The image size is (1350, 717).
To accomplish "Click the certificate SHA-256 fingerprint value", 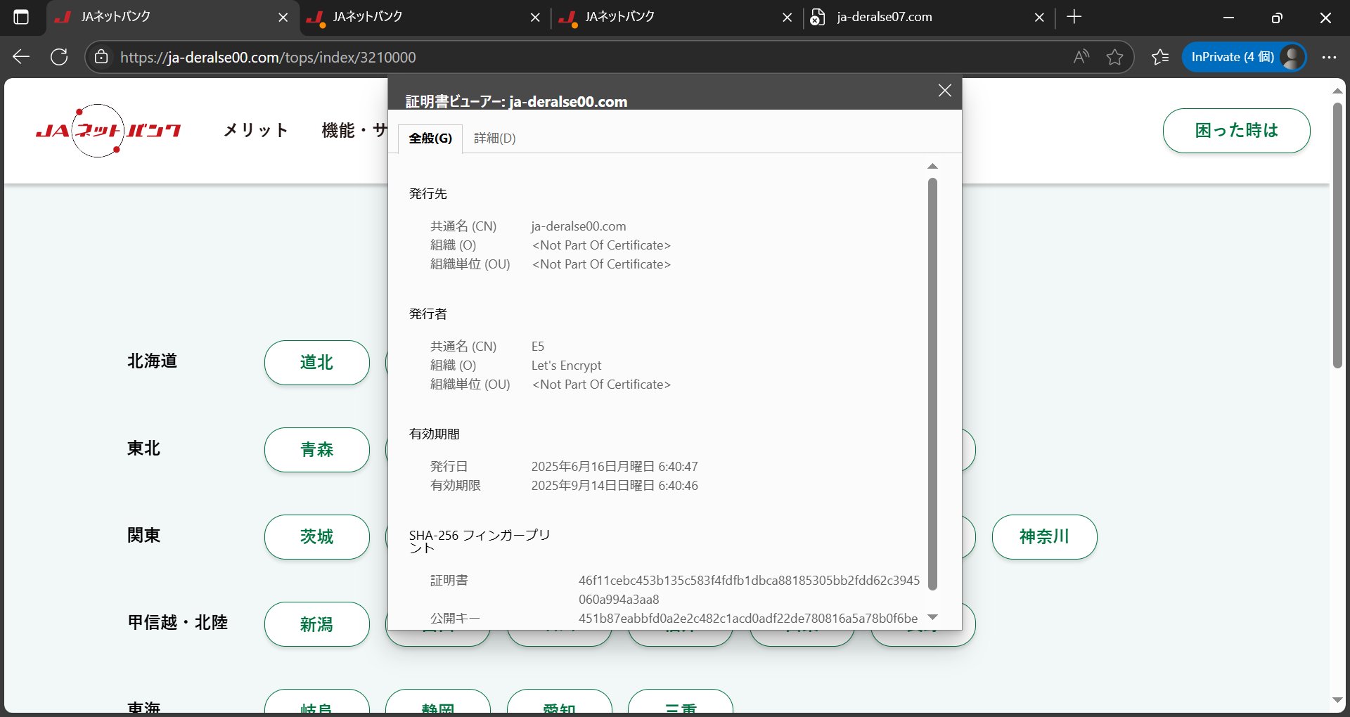I will [749, 590].
